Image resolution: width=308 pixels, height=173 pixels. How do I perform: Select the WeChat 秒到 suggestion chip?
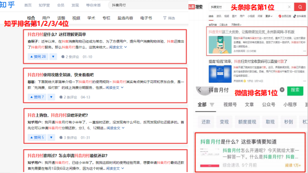[x=288, y=122]
